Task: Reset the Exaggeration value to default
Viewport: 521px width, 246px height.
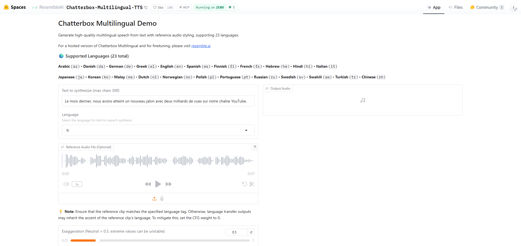Action: pyautogui.click(x=251, y=232)
